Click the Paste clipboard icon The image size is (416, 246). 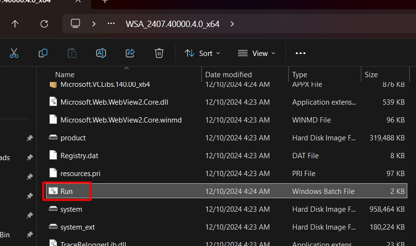[x=72, y=53]
